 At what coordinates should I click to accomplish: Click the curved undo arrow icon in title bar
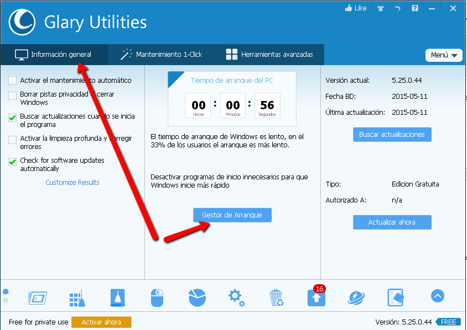click(x=398, y=8)
